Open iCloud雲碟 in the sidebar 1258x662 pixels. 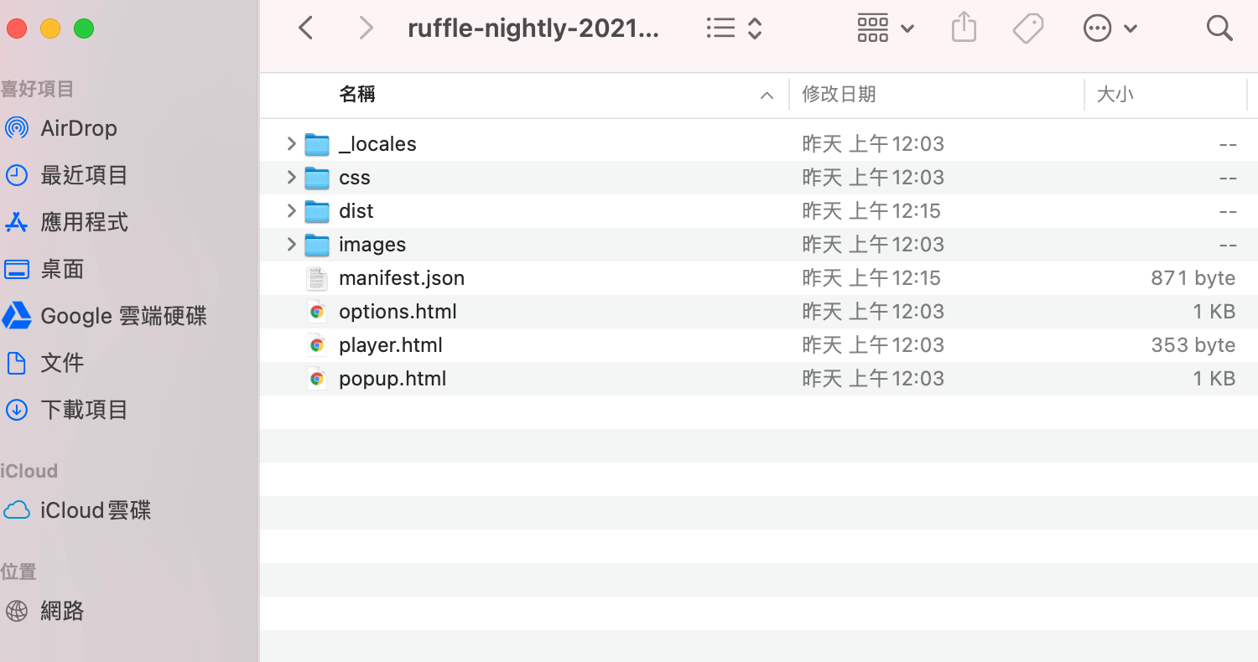[96, 510]
